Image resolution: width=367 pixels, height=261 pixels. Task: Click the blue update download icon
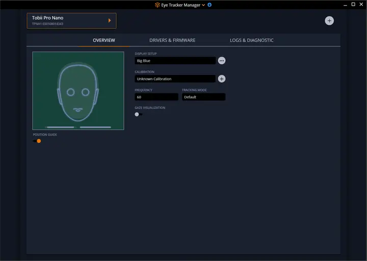209,5
